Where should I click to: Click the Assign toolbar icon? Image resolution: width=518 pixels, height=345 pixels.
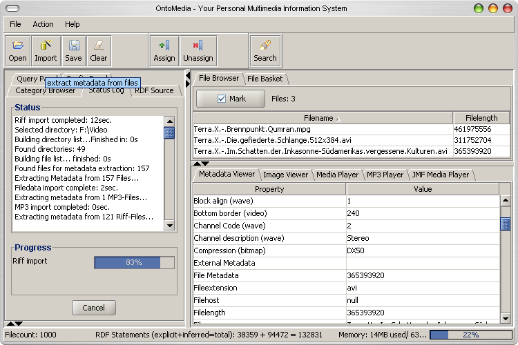pyautogui.click(x=164, y=51)
